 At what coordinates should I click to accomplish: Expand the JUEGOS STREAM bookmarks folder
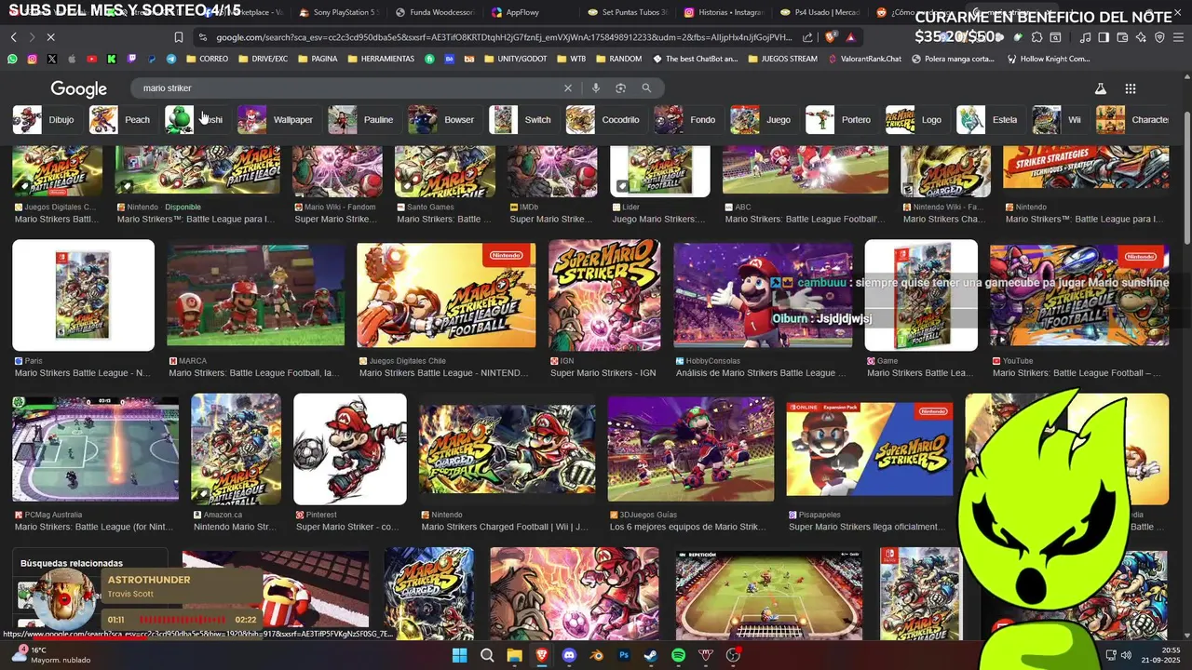782,59
